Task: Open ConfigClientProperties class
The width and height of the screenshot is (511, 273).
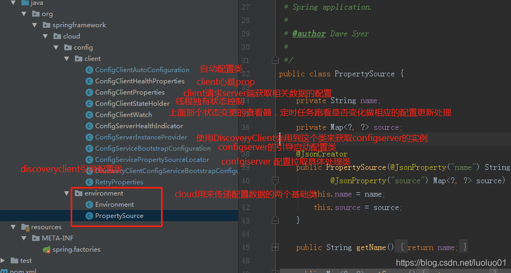Action: tap(129, 92)
